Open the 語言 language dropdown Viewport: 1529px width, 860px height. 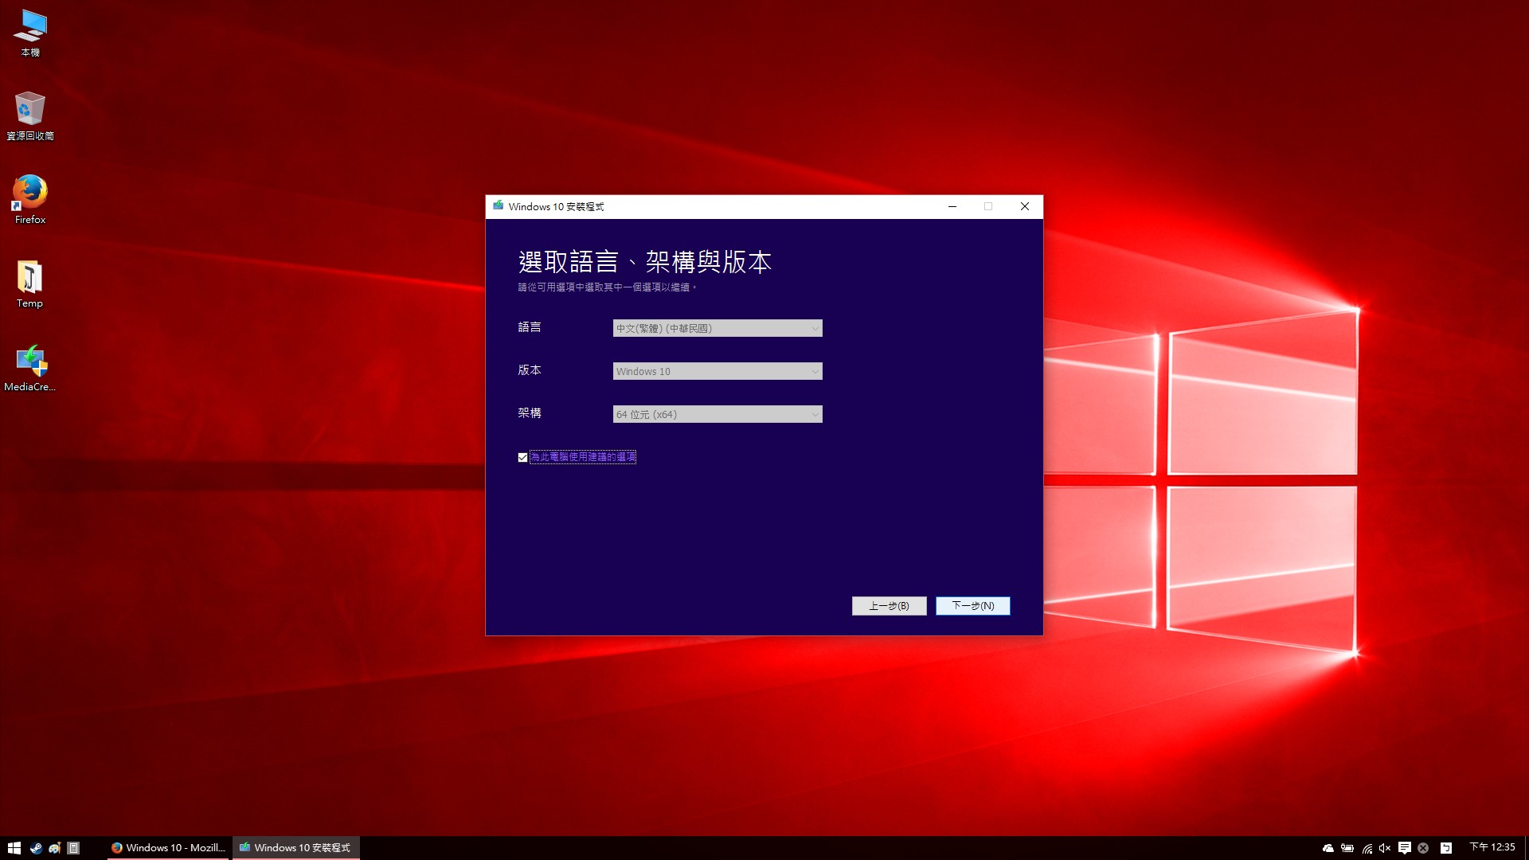click(x=718, y=328)
